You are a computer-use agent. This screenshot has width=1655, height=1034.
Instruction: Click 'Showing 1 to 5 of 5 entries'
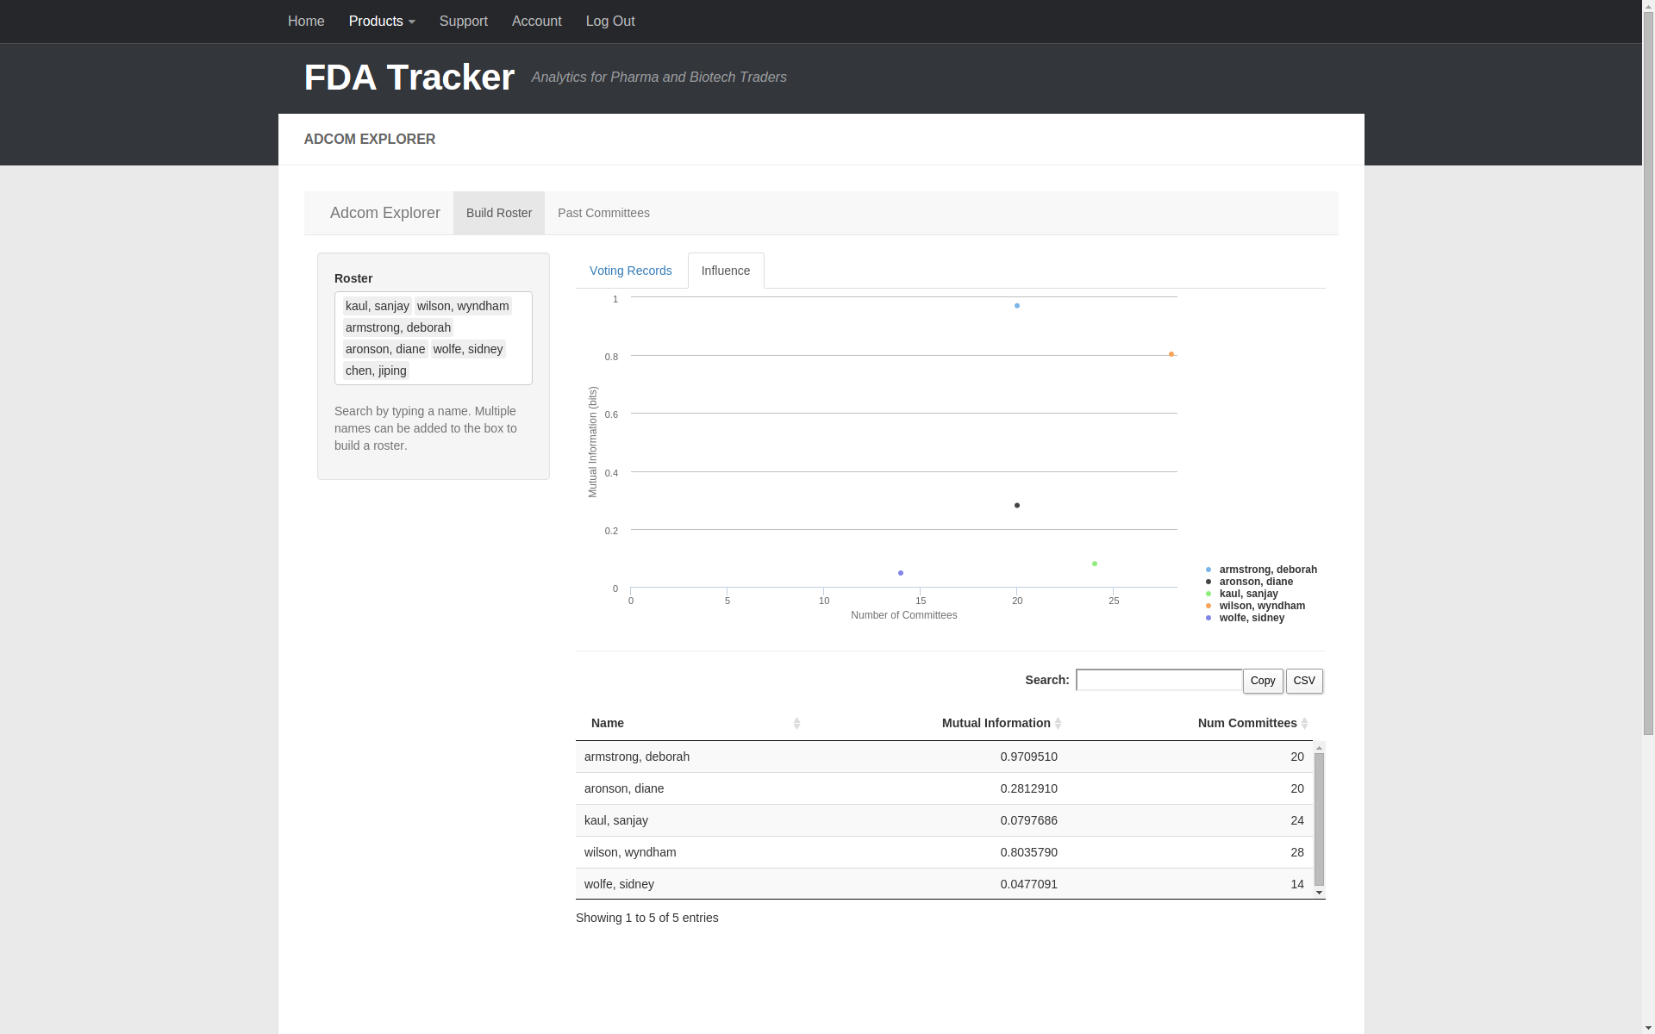[x=647, y=918]
